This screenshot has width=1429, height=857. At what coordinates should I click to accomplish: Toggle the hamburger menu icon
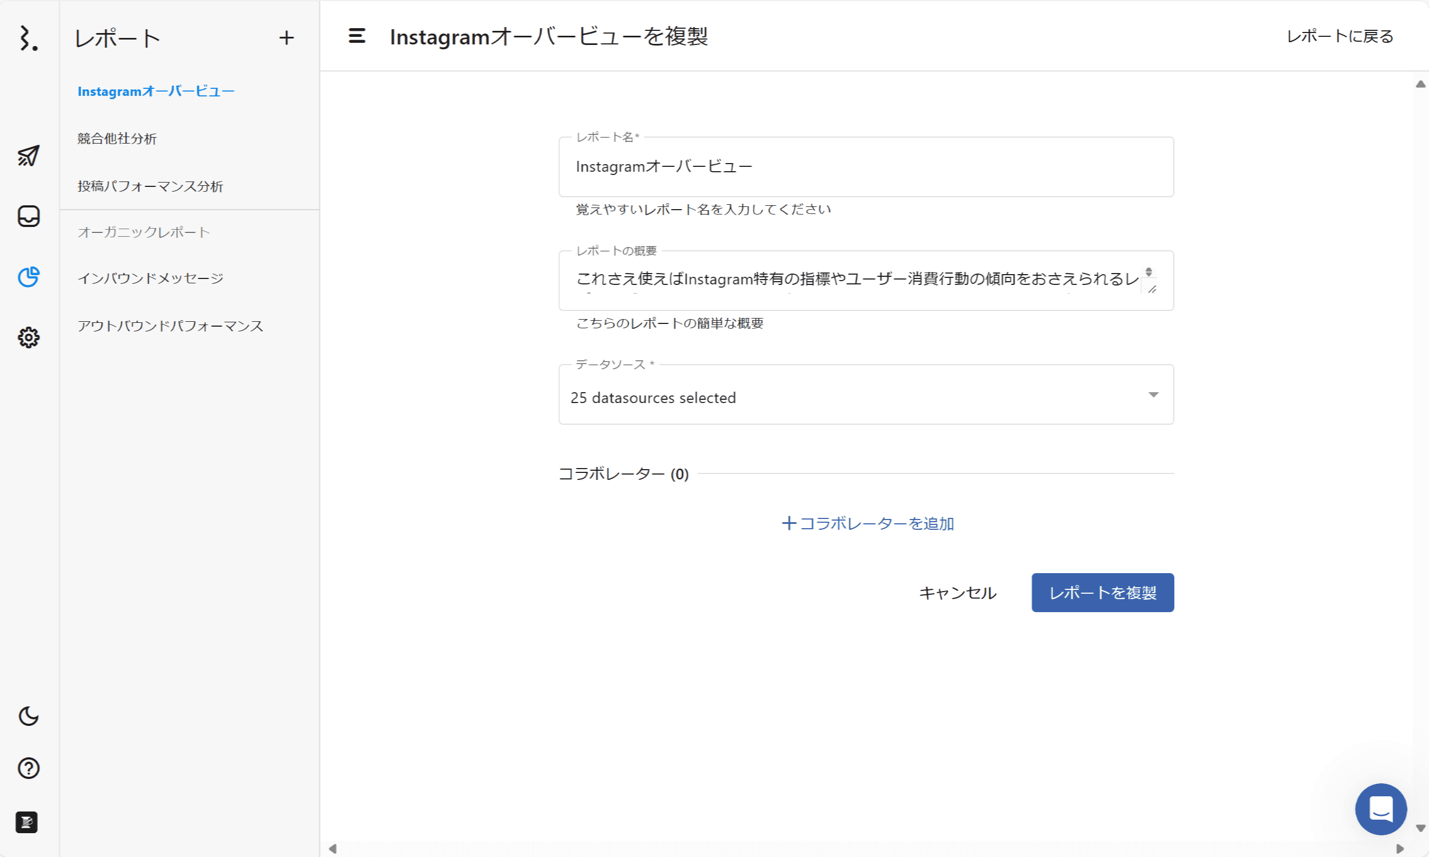pyautogui.click(x=357, y=36)
